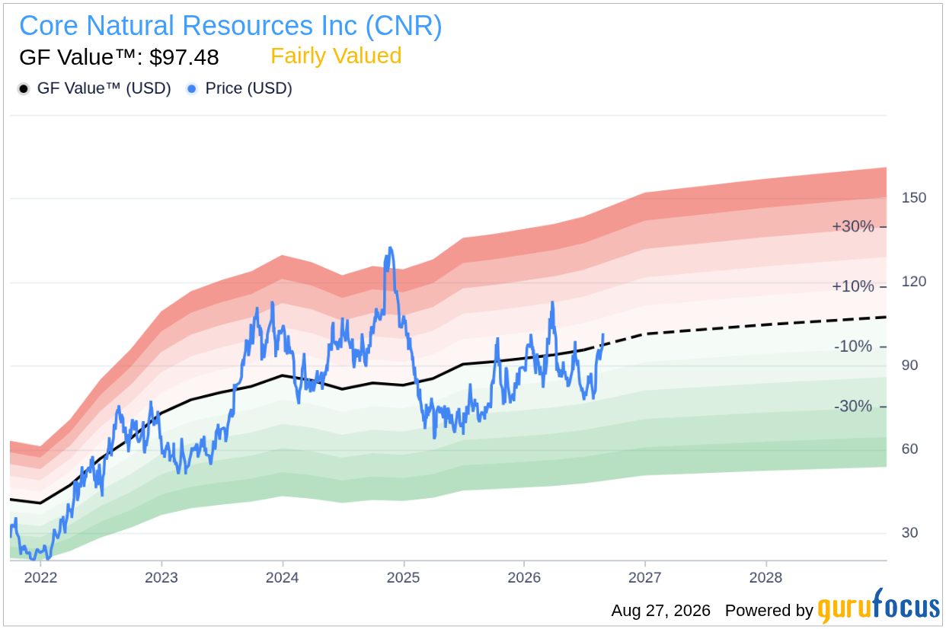946x629 pixels.
Task: Toggle the GF Value™ (USD) legend entry
Action: coord(94,88)
